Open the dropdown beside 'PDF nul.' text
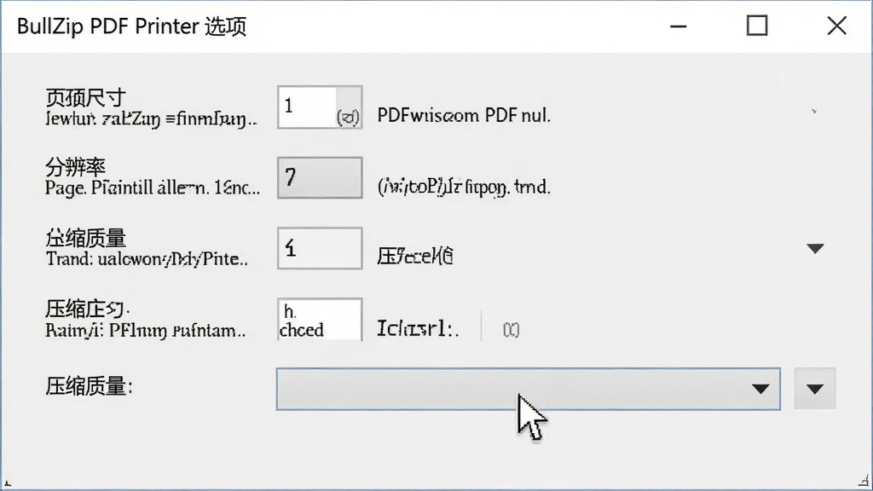Viewport: 873px width, 491px height. coord(814,112)
